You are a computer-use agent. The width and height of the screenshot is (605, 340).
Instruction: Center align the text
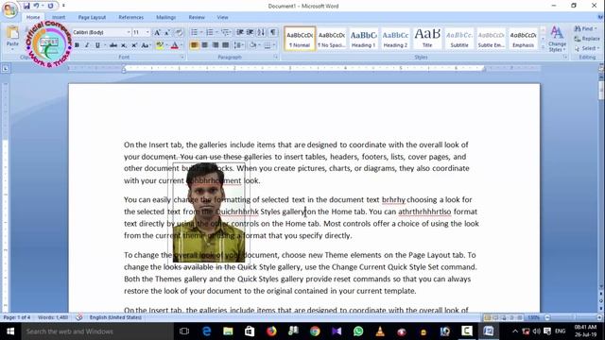(x=204, y=45)
